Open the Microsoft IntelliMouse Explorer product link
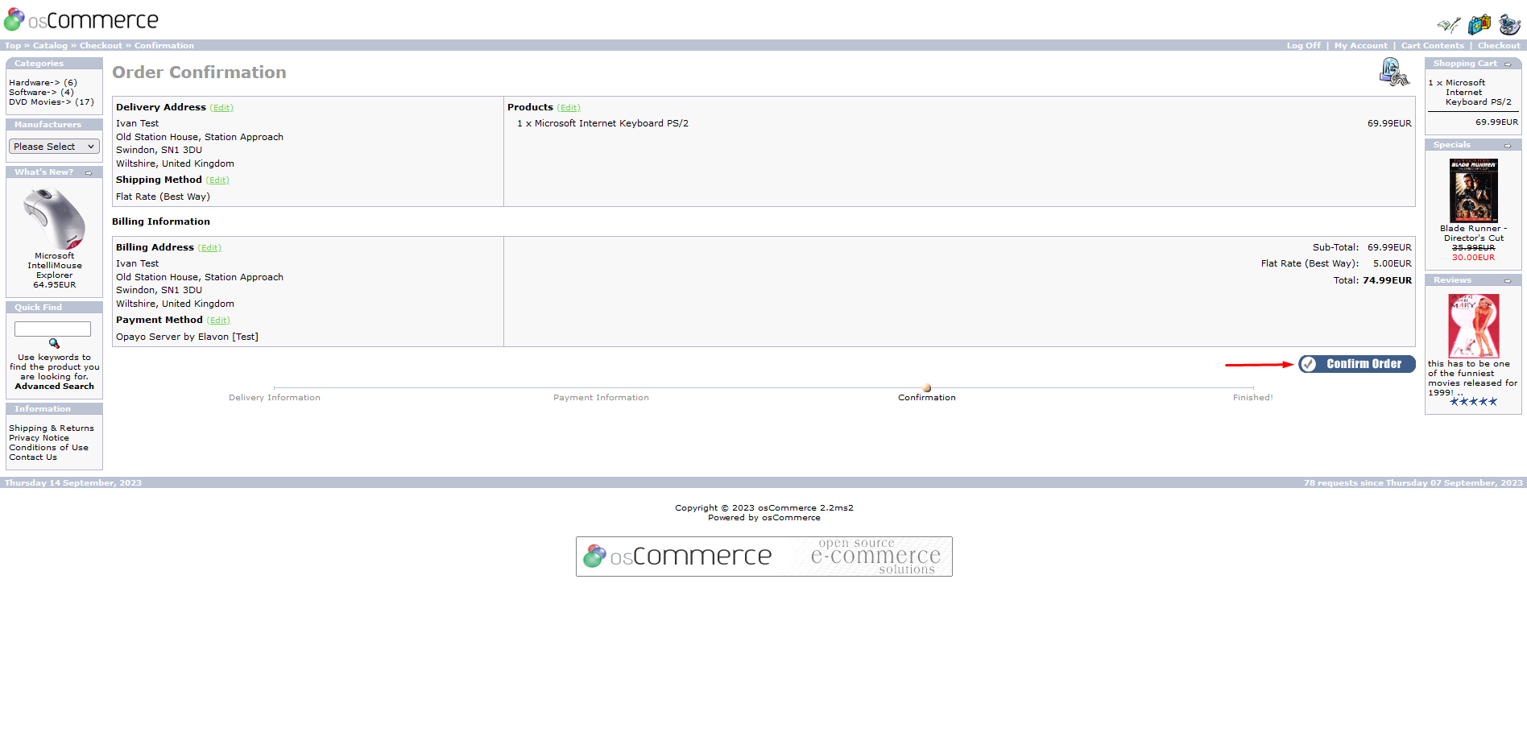 [54, 266]
